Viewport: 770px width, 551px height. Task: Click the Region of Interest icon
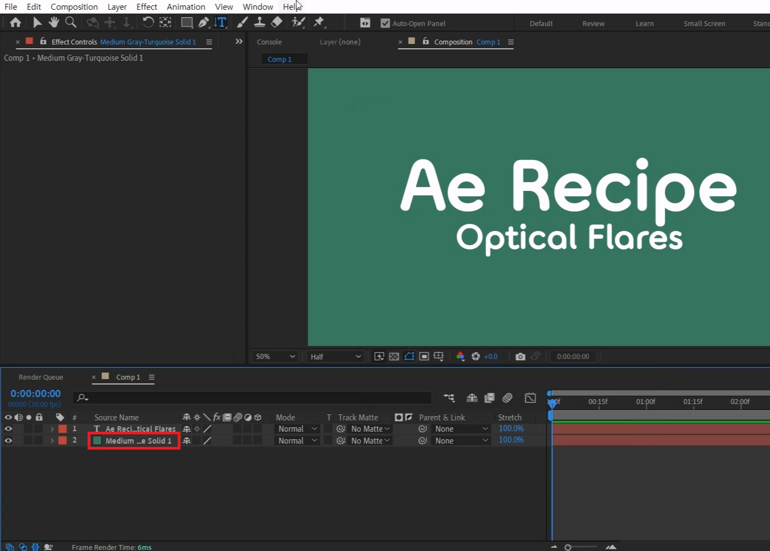pyautogui.click(x=424, y=356)
